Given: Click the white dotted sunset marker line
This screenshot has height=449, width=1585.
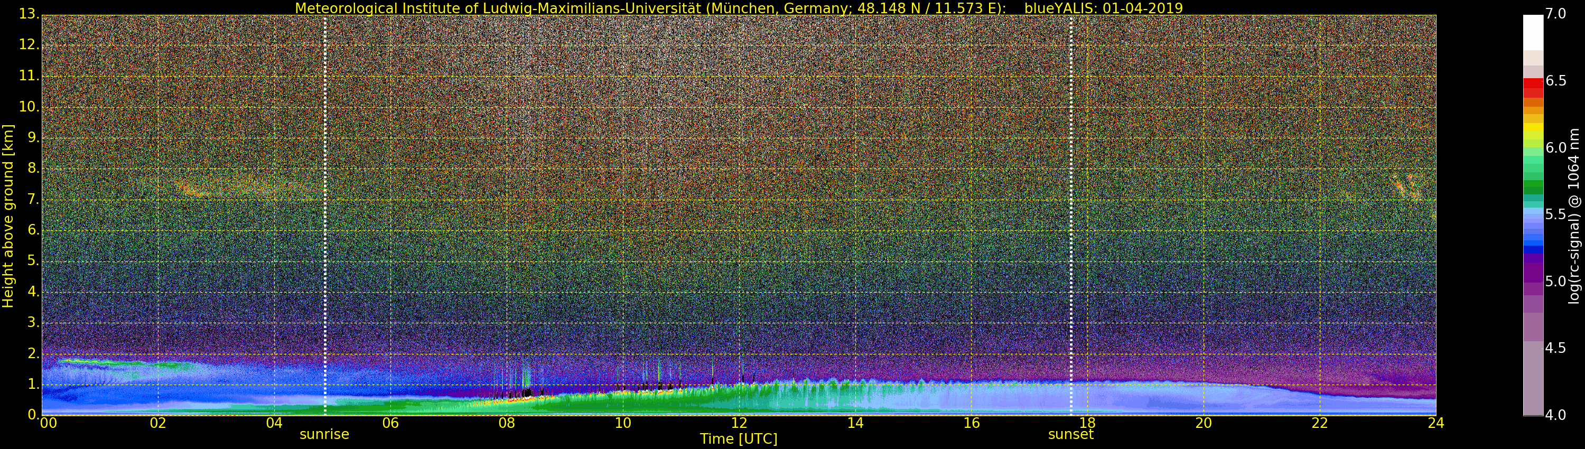Looking at the screenshot, I should pyautogui.click(x=1071, y=216).
